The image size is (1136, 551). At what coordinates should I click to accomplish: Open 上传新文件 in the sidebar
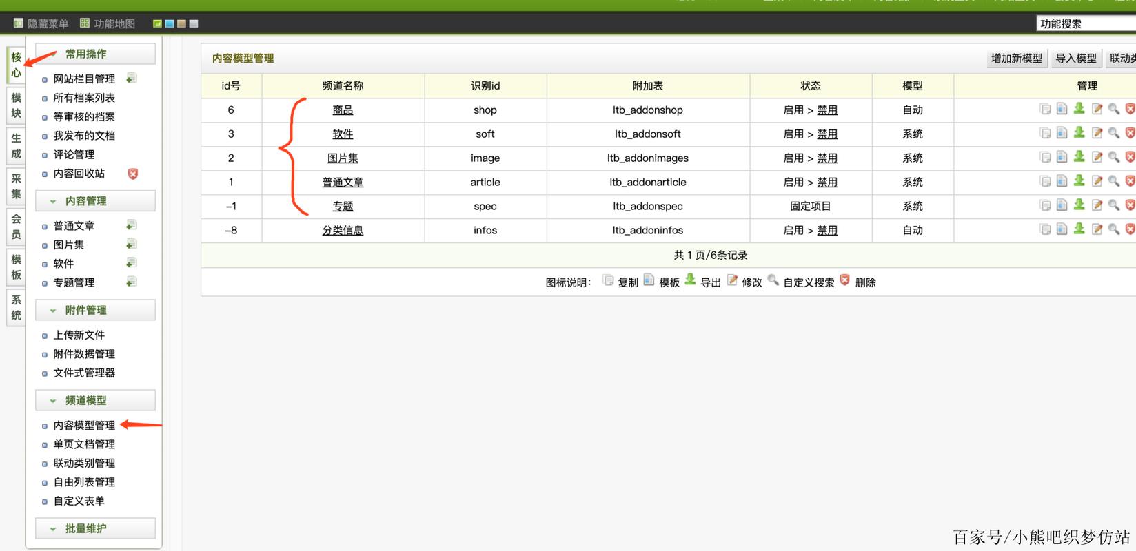79,335
